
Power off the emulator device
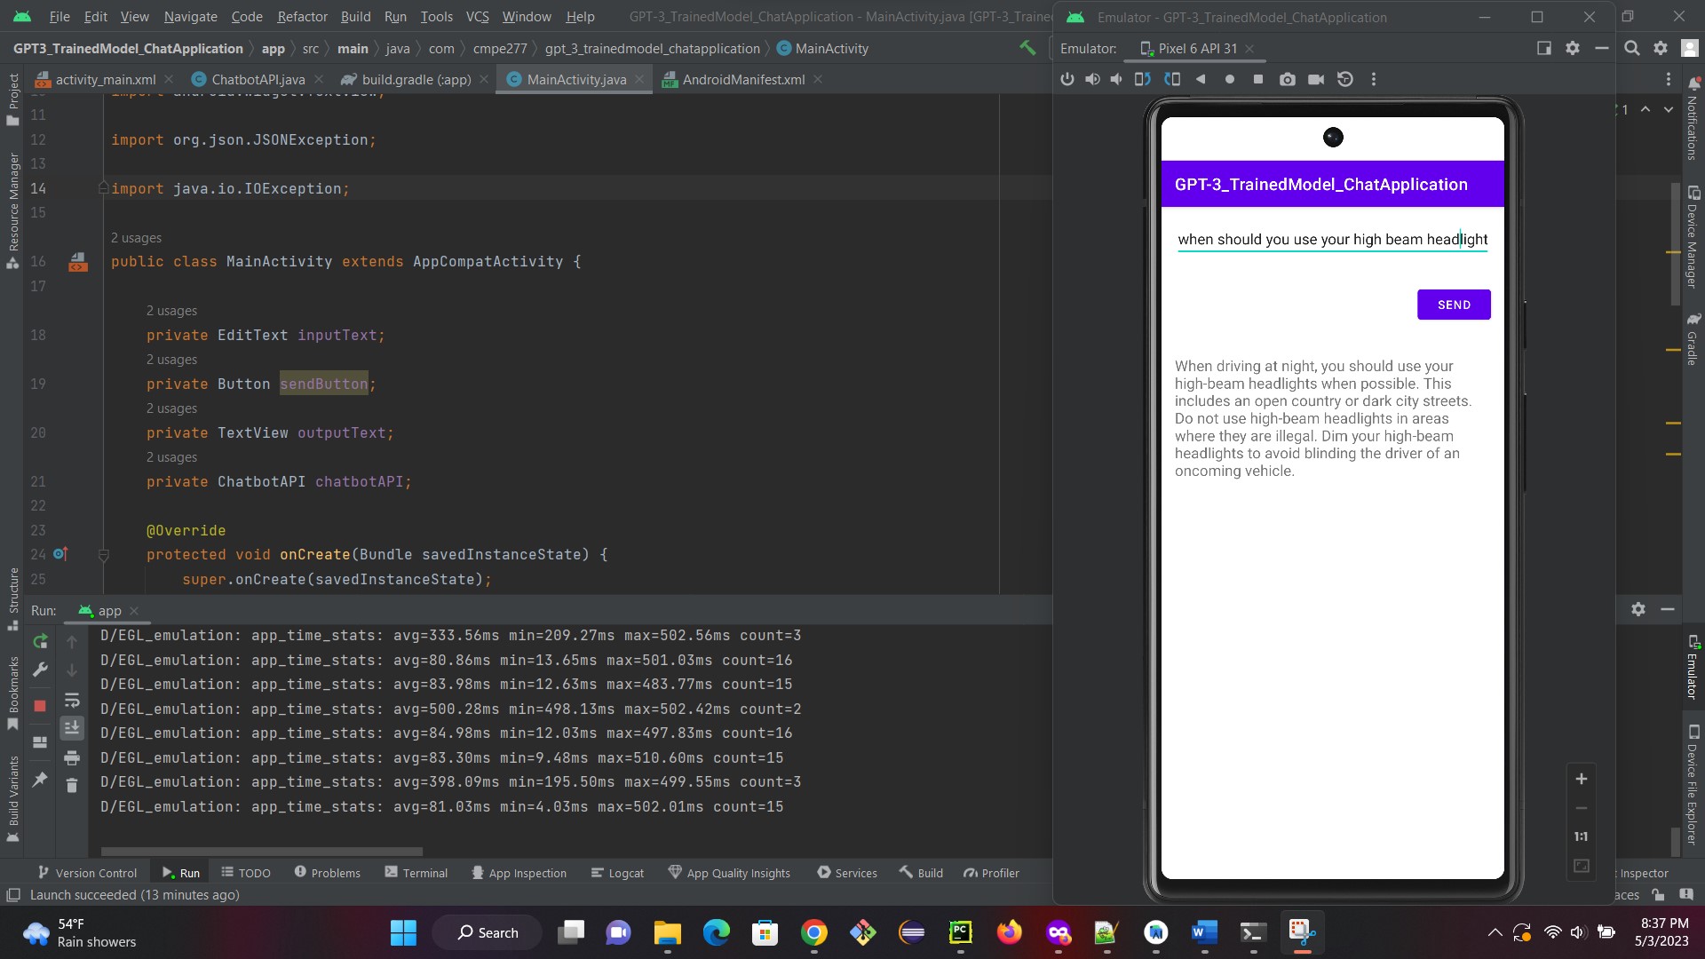point(1067,79)
